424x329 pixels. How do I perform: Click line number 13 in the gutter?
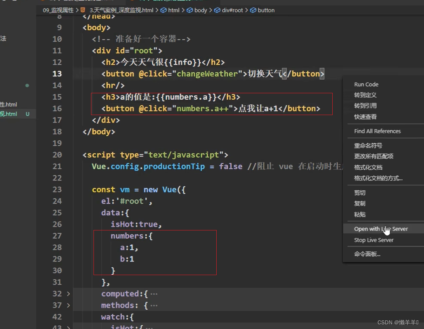(x=57, y=74)
